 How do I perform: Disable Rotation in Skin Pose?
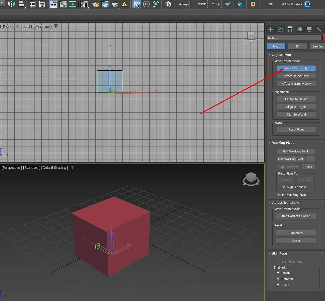(278, 279)
